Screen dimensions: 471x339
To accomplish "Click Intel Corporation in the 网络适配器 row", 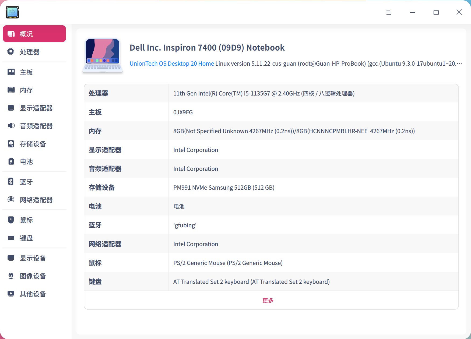I will pyautogui.click(x=196, y=244).
